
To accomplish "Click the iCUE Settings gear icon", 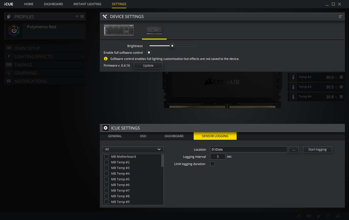I will [105, 128].
